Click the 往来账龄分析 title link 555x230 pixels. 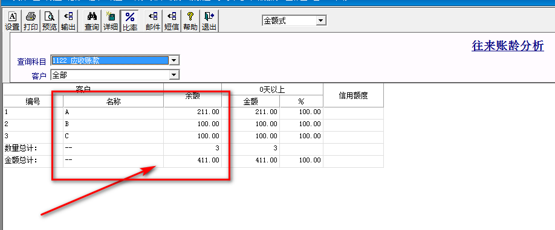click(x=508, y=46)
